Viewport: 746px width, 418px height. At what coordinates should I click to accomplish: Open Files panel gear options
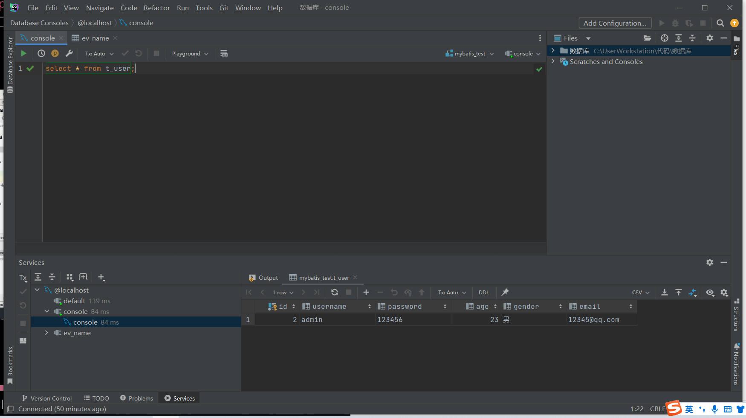point(710,38)
